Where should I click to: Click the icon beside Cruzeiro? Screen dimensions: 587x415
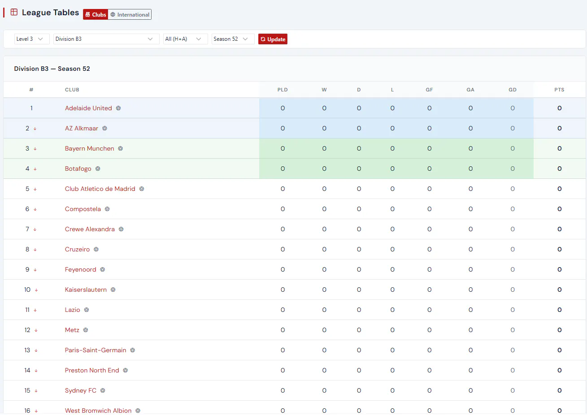(96, 249)
